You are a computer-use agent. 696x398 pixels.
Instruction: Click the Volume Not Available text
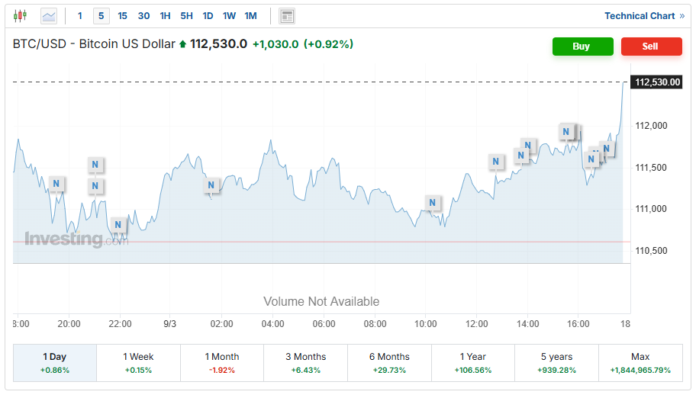click(x=321, y=302)
